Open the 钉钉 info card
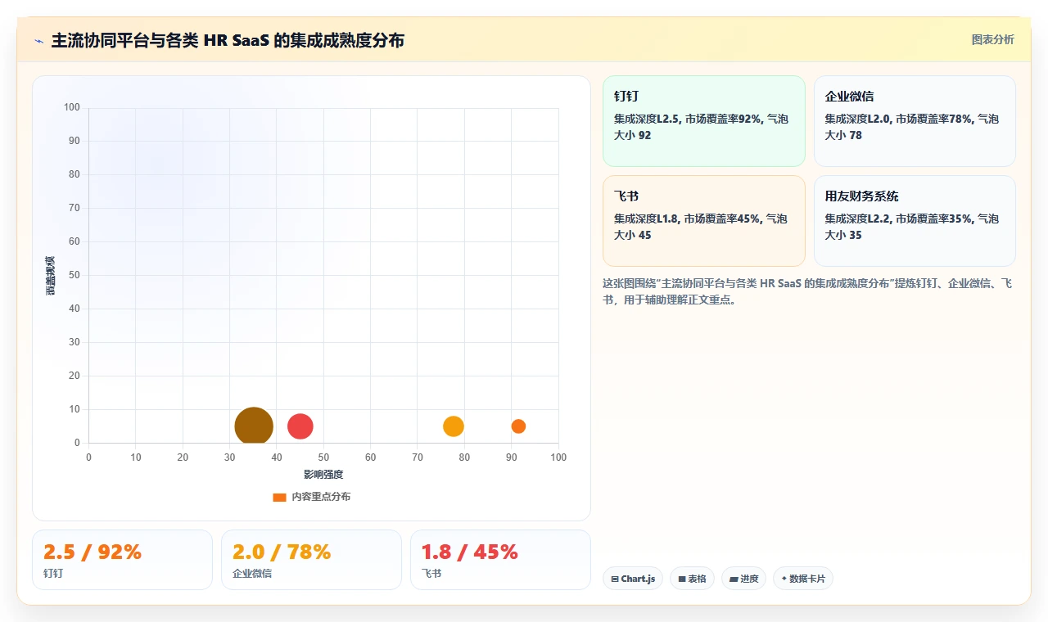The height and width of the screenshot is (622, 1048). (x=704, y=121)
